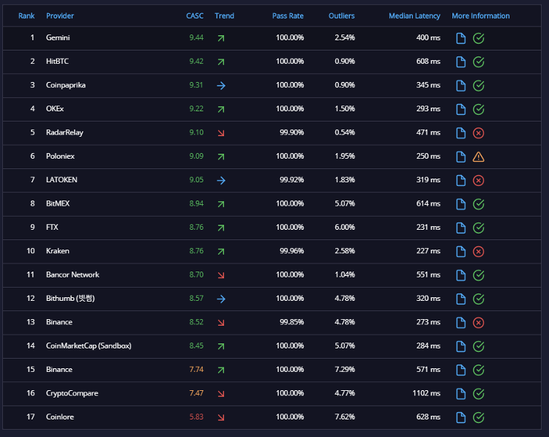Click the green check status for Coinlore
The image size is (549, 437).
click(x=478, y=417)
